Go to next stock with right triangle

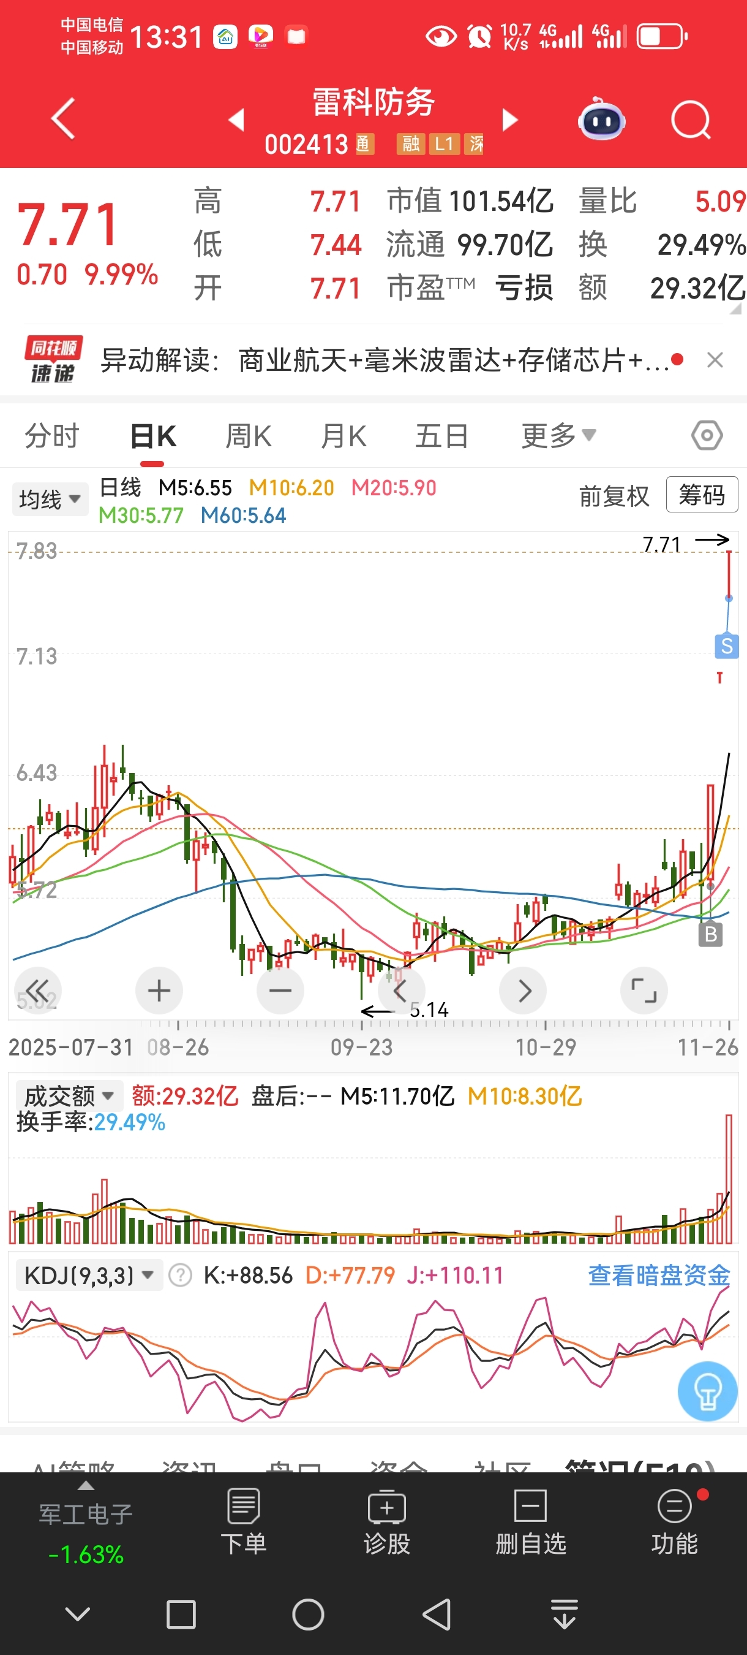pyautogui.click(x=509, y=120)
